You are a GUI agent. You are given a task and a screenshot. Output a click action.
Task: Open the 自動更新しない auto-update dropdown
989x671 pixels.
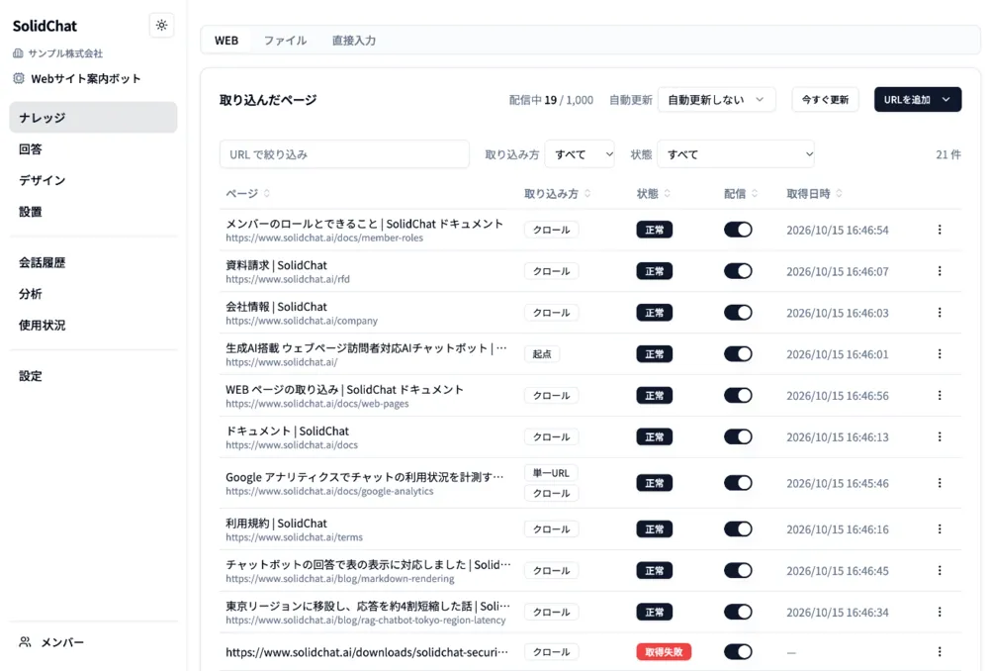pos(716,100)
